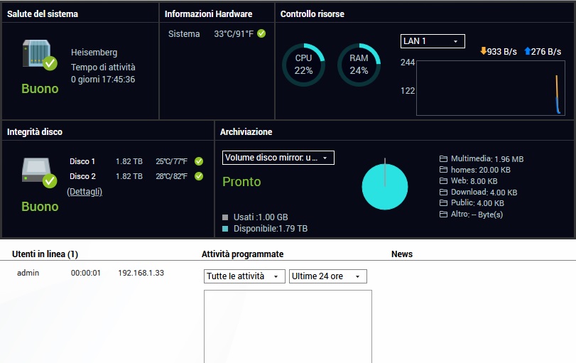The image size is (576, 363).
Task: Click the system temperature green check icon
Action: (x=261, y=33)
